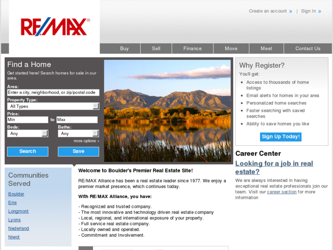Open the Buy menu
The image size is (333, 250).
124,49
